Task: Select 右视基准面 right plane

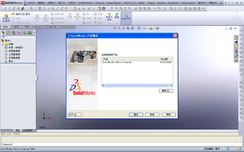Action: click(x=13, y=58)
